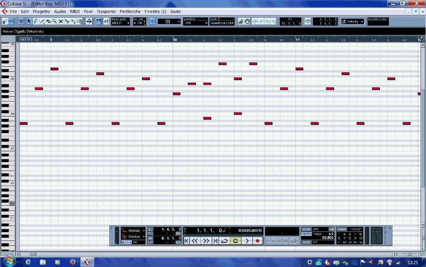Click the horizontal zoom slider at bottom right
Image resolution: width=426 pixels, height=267 pixels.
click(x=409, y=254)
